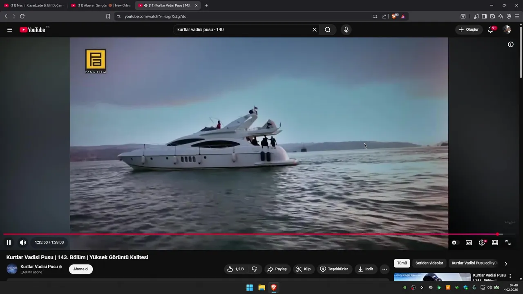Like the video thumbs up
Viewport: 523px width, 294px height.
click(235, 269)
